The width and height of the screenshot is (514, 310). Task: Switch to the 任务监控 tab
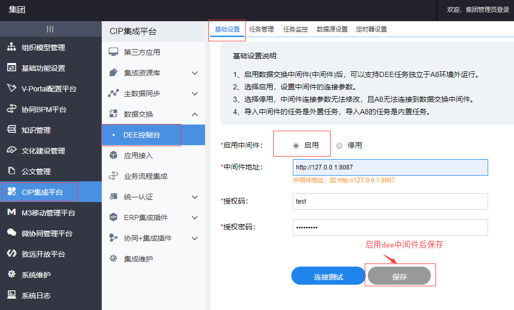[x=295, y=29]
